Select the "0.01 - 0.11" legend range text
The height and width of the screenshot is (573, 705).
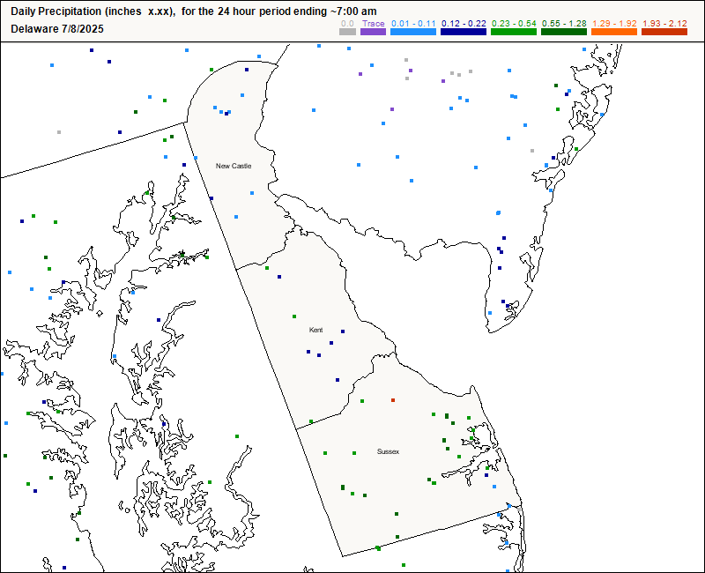pos(413,24)
